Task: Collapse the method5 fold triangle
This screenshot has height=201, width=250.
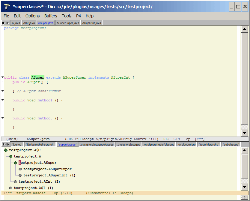Action: [2, 118]
